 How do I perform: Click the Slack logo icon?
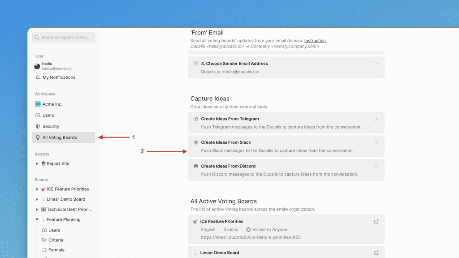(x=196, y=142)
